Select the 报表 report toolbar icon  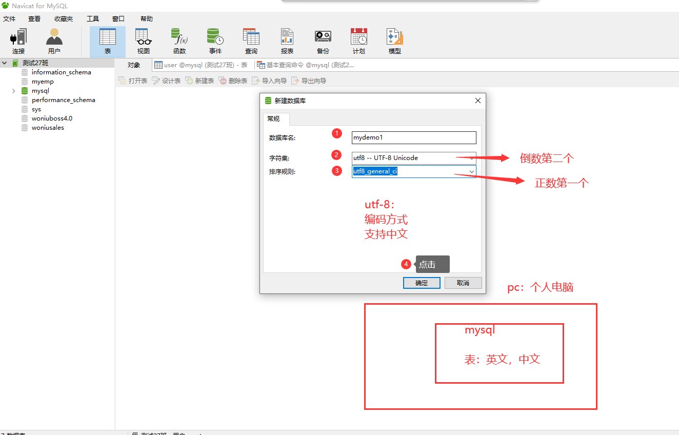287,42
